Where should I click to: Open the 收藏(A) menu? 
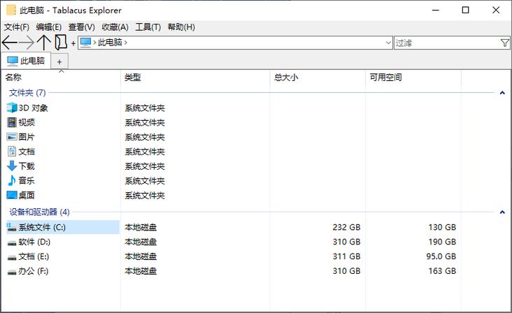tap(115, 27)
